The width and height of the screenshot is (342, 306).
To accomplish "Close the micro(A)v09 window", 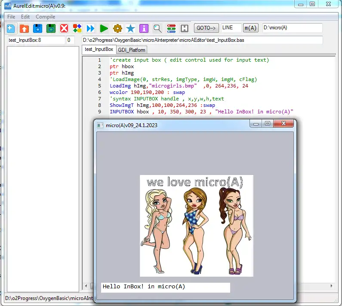I will pos(283,124).
